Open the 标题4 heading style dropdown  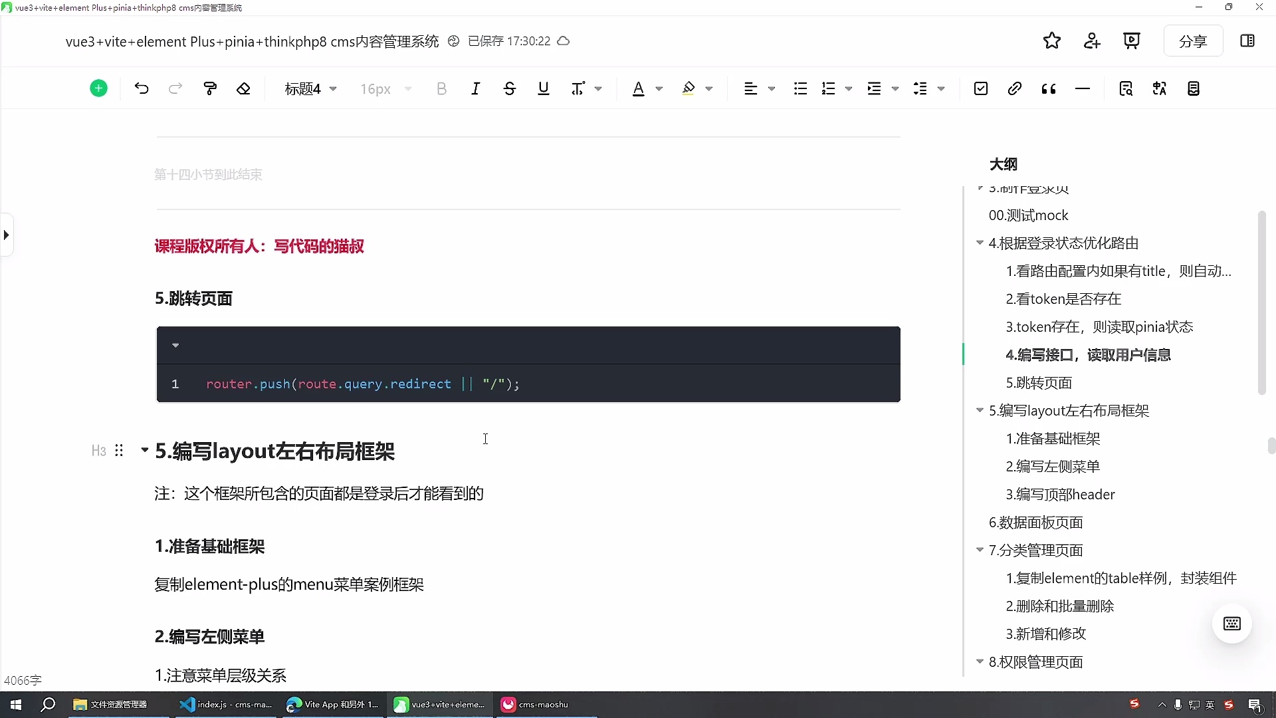coord(310,88)
